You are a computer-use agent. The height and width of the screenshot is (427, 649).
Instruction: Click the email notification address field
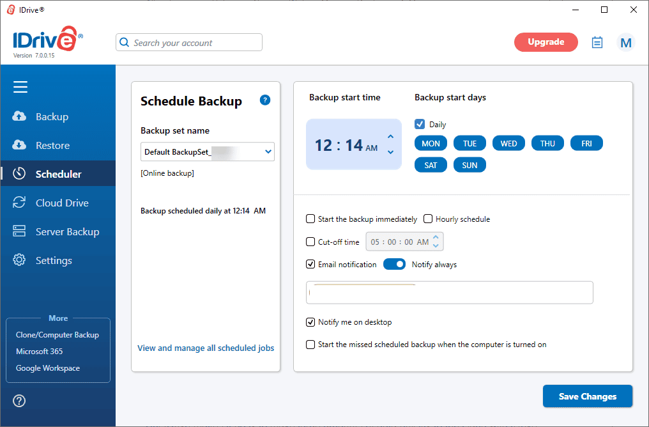click(450, 292)
